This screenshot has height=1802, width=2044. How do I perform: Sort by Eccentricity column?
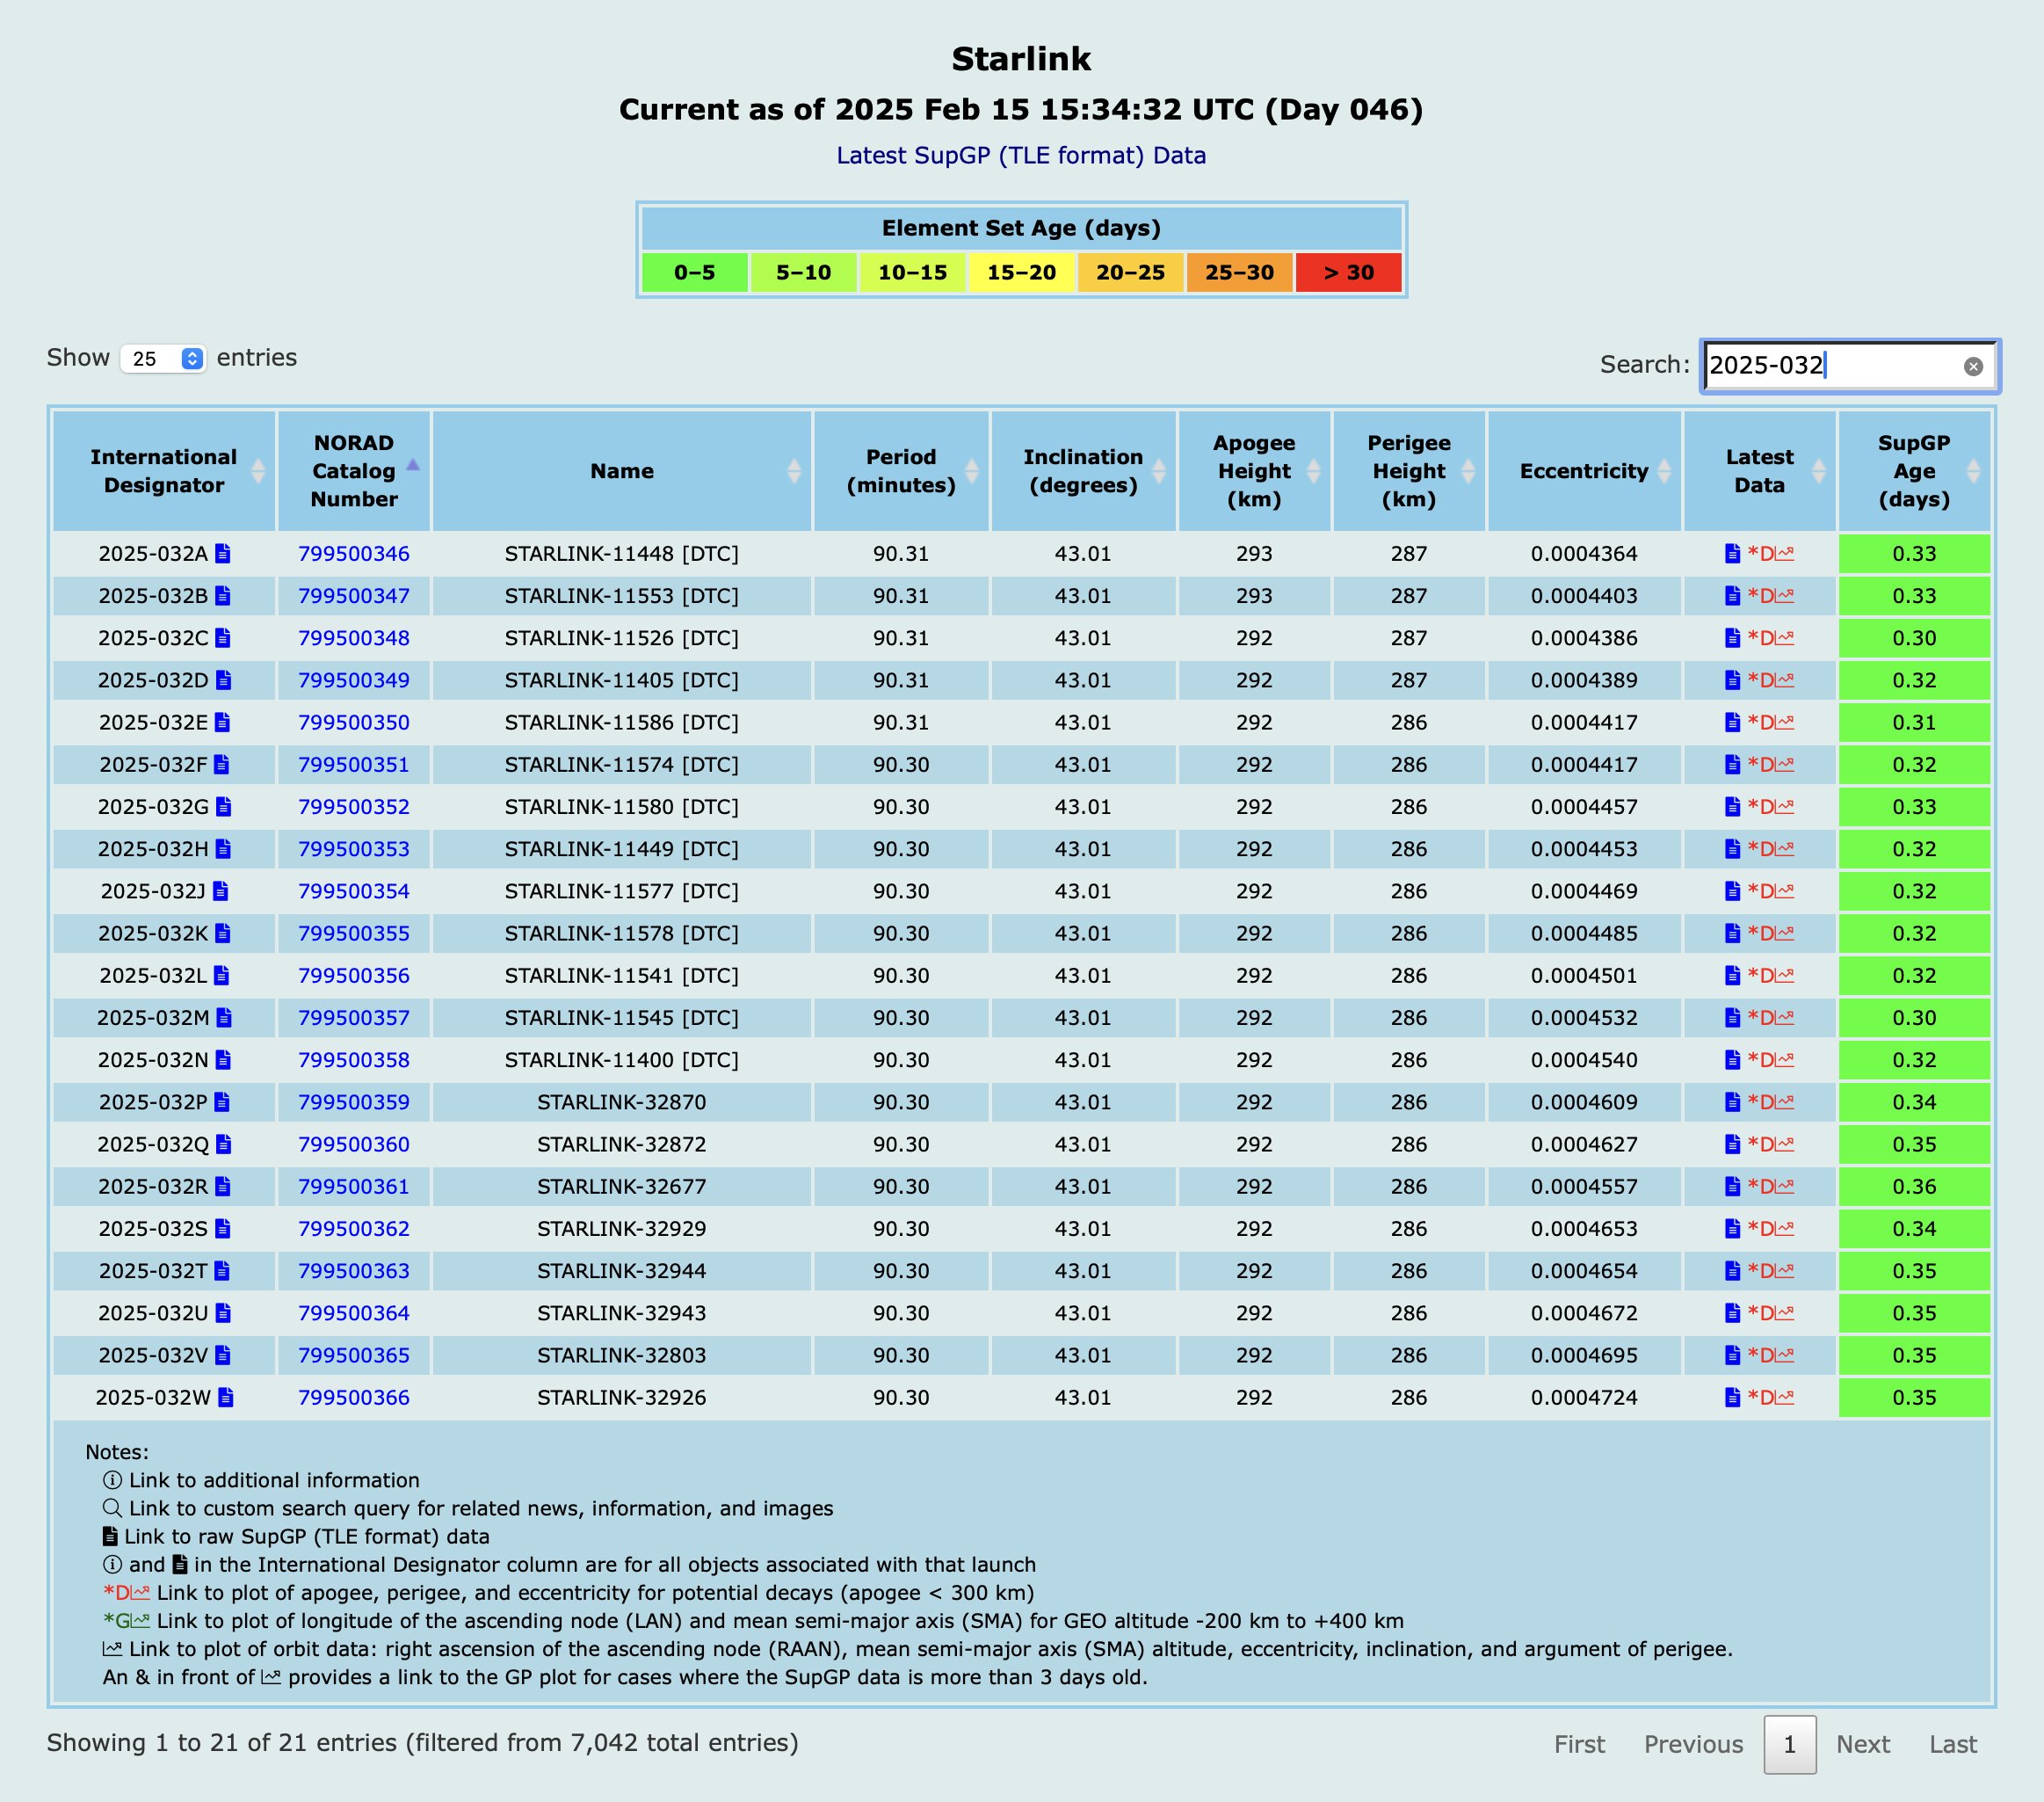[1584, 471]
